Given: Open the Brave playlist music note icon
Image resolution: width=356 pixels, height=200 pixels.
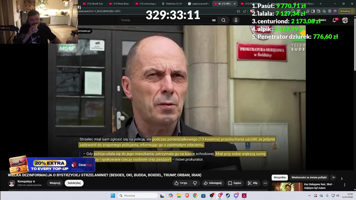Looking at the screenshot, I should (x=307, y=11).
